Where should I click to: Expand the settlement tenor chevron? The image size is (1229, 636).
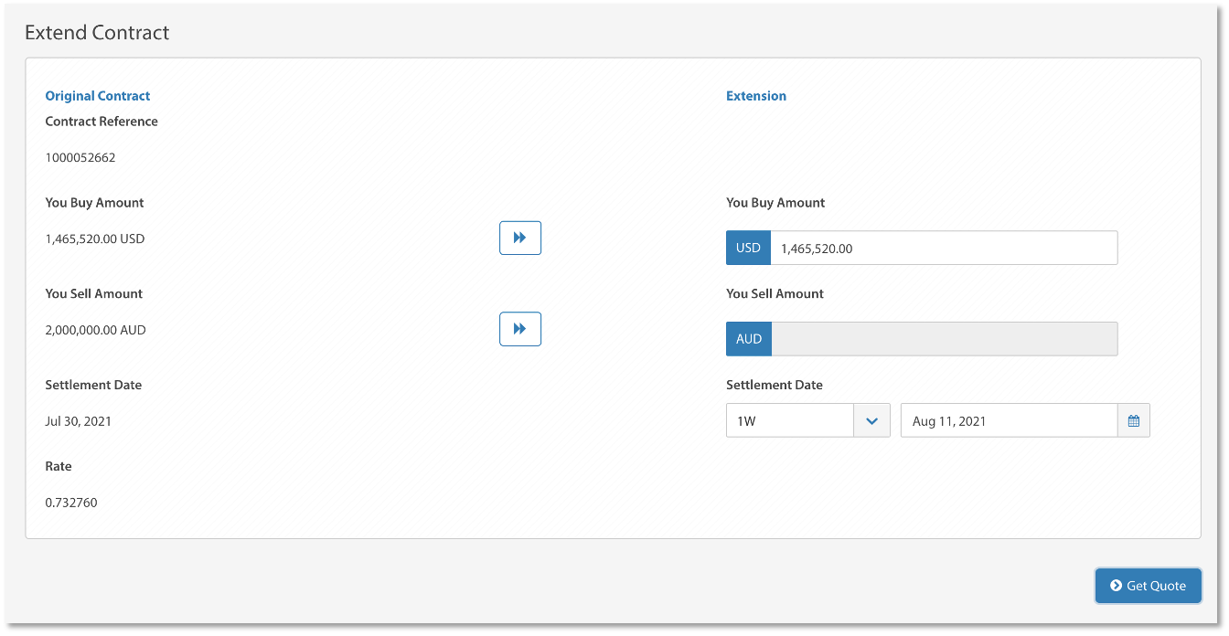click(871, 421)
